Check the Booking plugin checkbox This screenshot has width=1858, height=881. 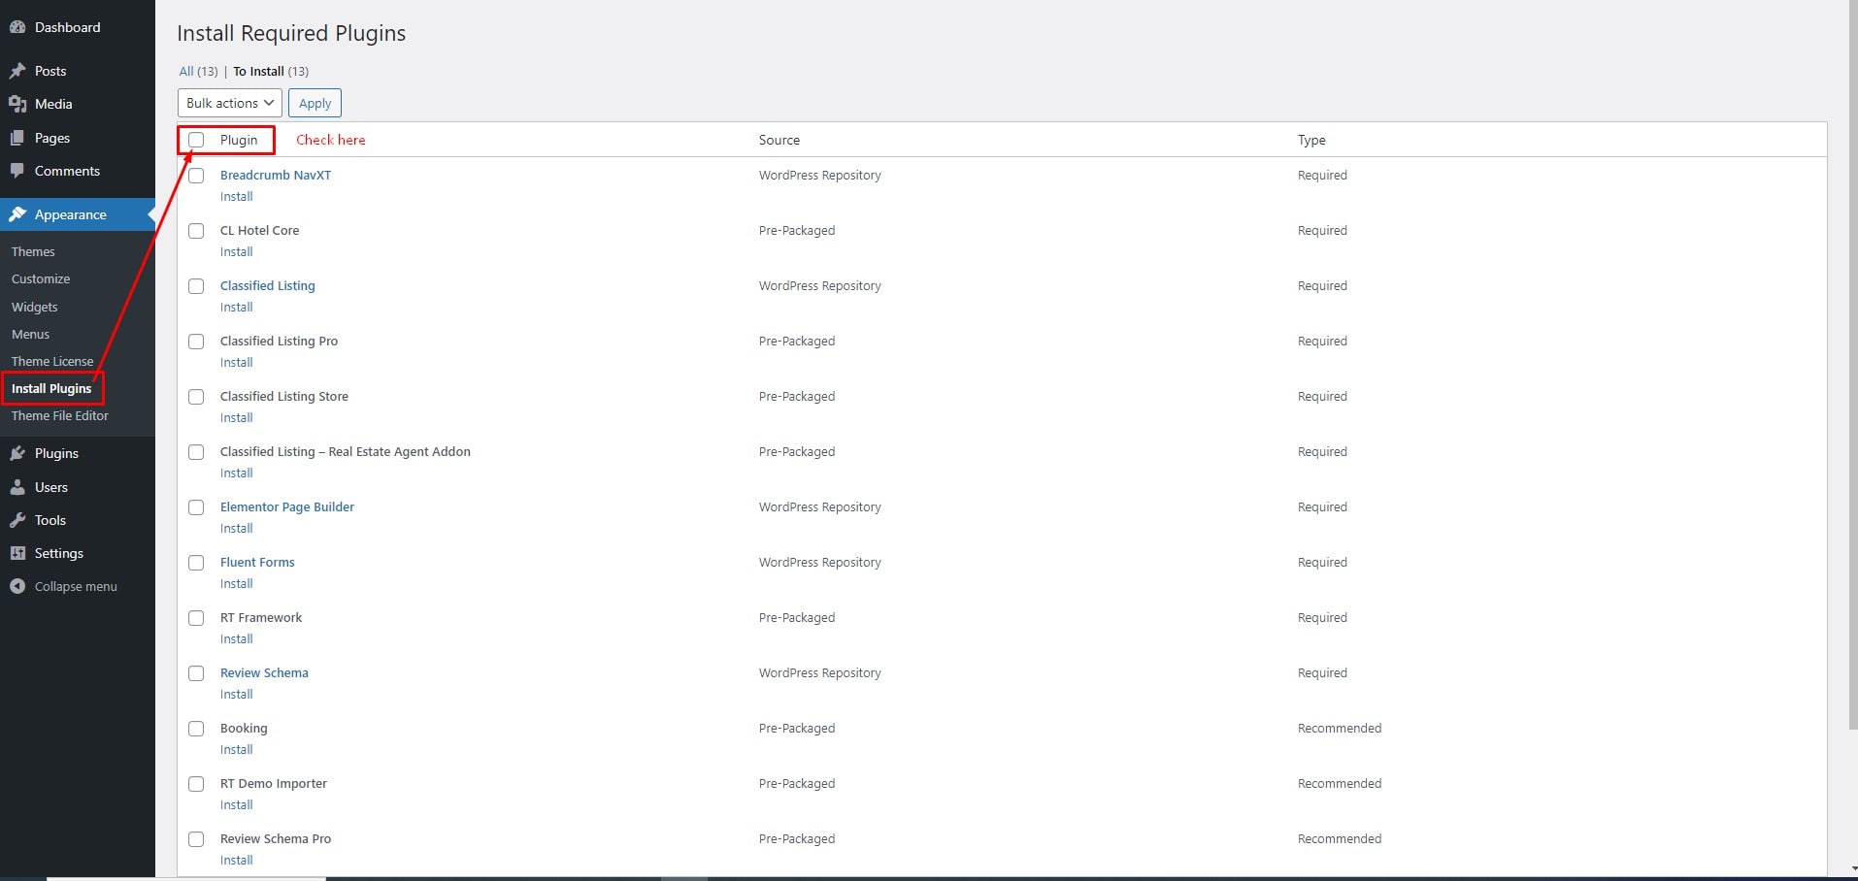(196, 729)
